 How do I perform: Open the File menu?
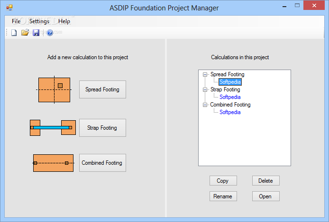[x=16, y=21]
